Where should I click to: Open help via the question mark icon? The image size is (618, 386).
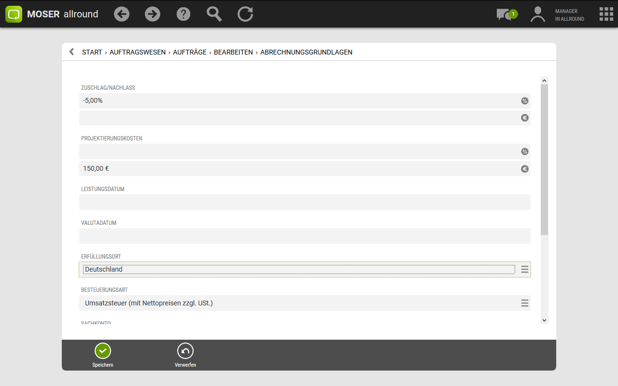pyautogui.click(x=183, y=14)
